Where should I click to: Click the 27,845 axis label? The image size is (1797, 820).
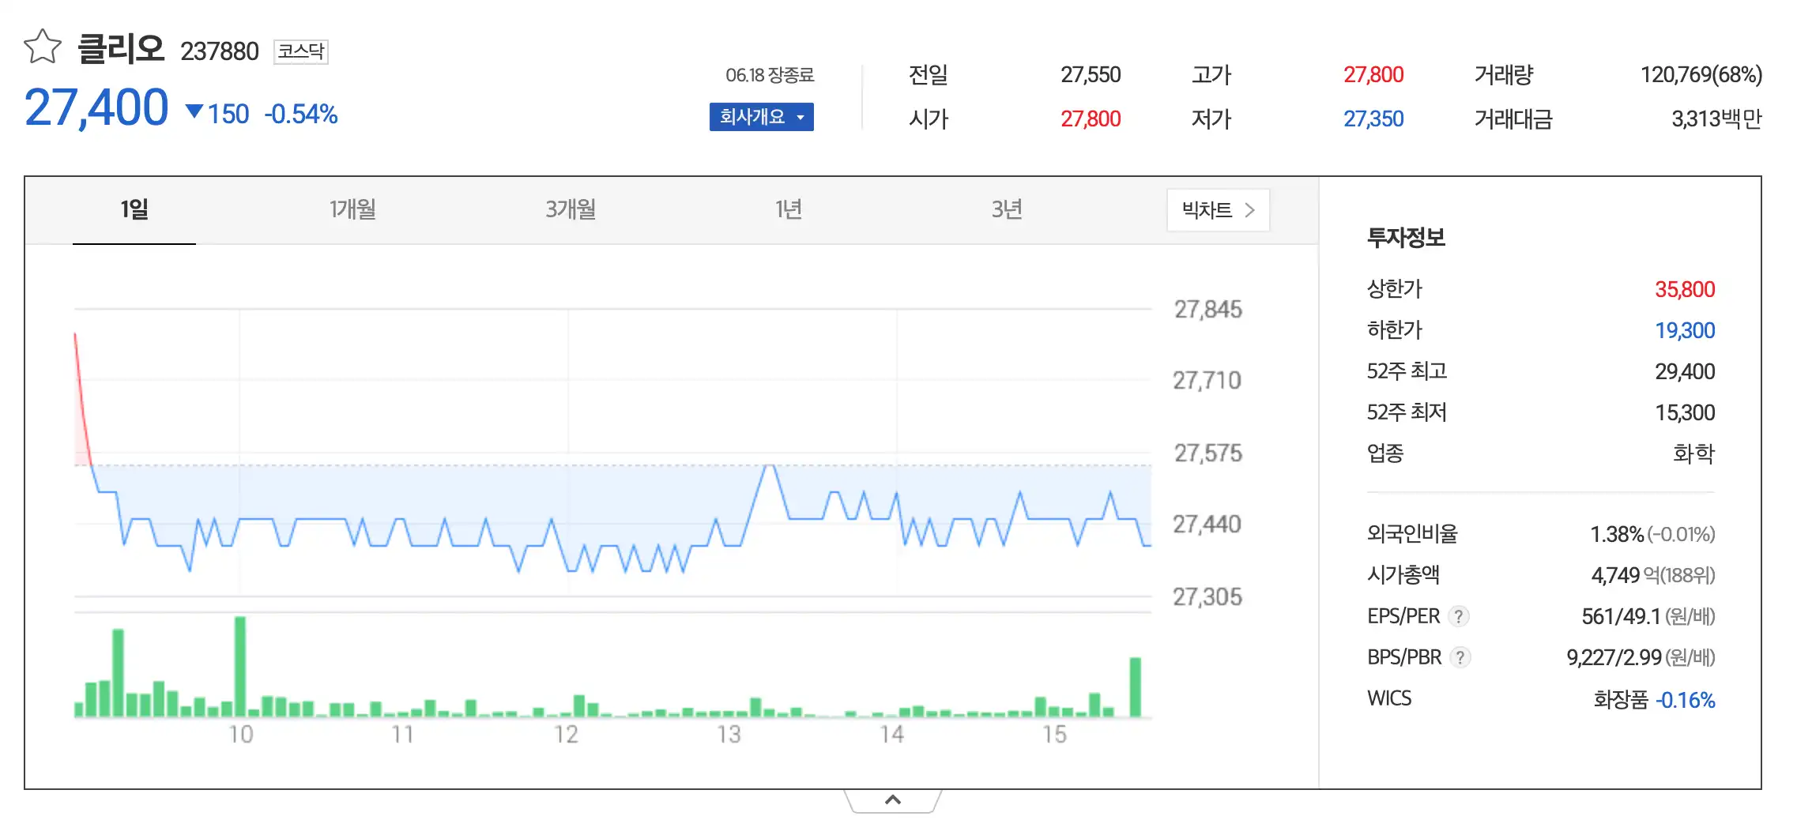click(x=1207, y=310)
